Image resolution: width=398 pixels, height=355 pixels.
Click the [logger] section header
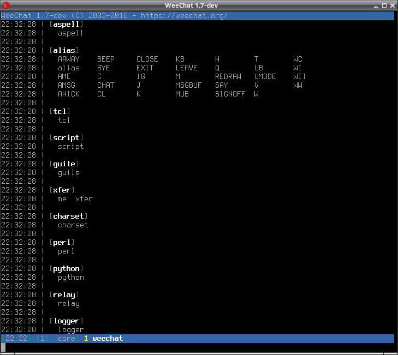pyautogui.click(x=66, y=321)
